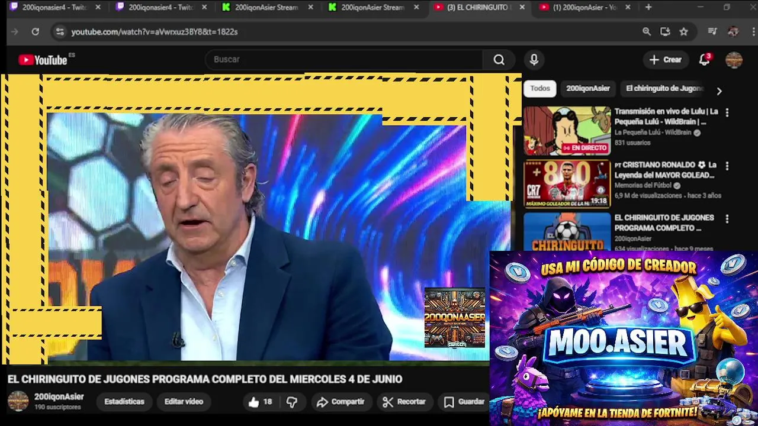758x426 pixels.
Task: Open the Crear menu
Action: (666, 60)
